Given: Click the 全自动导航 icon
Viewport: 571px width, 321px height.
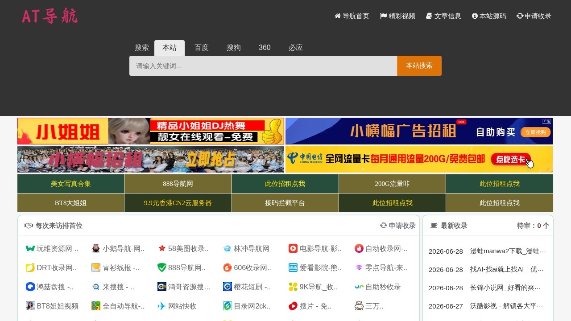Looking at the screenshot, I should [x=96, y=306].
